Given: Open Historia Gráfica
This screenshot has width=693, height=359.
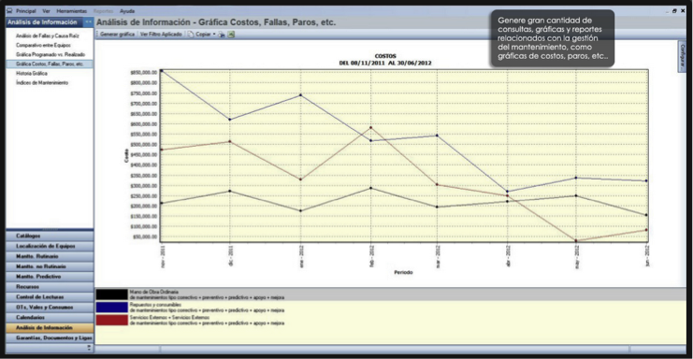Looking at the screenshot, I should click(32, 73).
